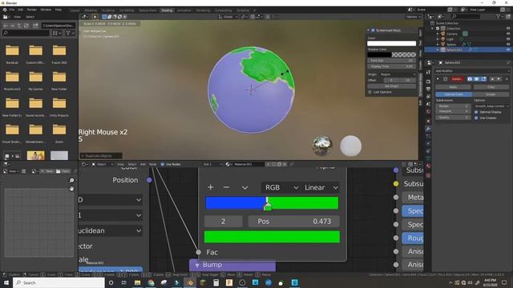Toggle the Use Nodes checkbox
The image size is (513, 288).
pyautogui.click(x=163, y=164)
